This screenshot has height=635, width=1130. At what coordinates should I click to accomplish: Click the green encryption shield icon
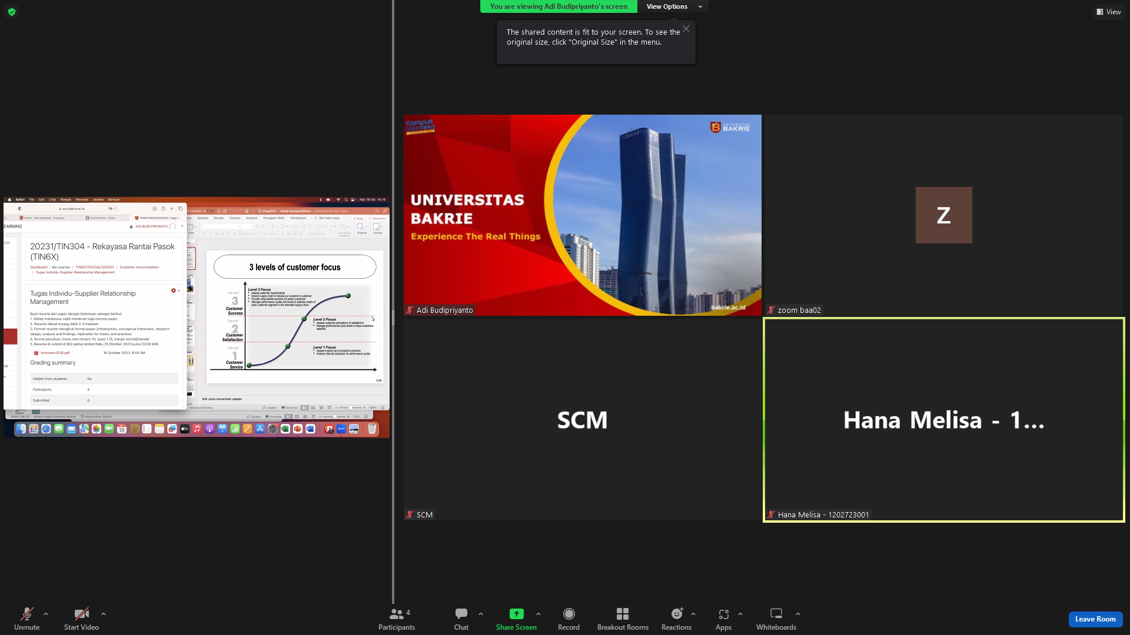point(12,12)
